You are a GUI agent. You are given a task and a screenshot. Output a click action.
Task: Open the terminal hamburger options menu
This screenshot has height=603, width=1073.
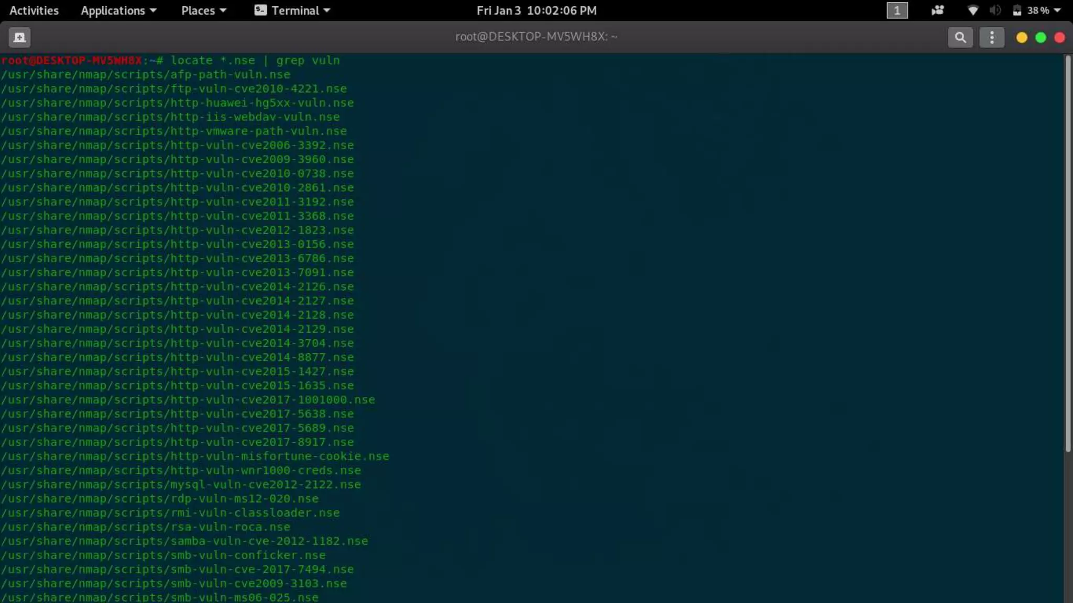(x=991, y=37)
